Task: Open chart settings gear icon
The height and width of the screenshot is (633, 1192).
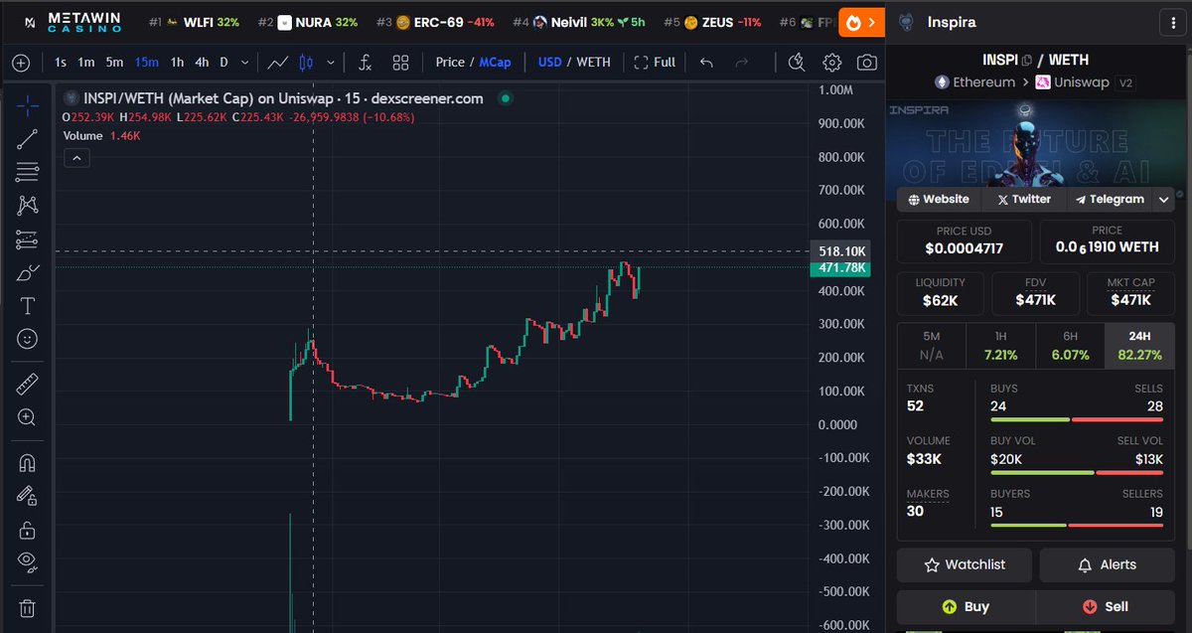Action: click(832, 63)
